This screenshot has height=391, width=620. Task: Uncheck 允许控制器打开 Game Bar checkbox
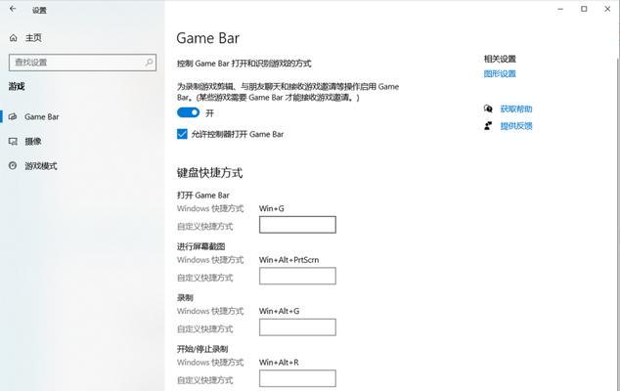click(x=182, y=134)
